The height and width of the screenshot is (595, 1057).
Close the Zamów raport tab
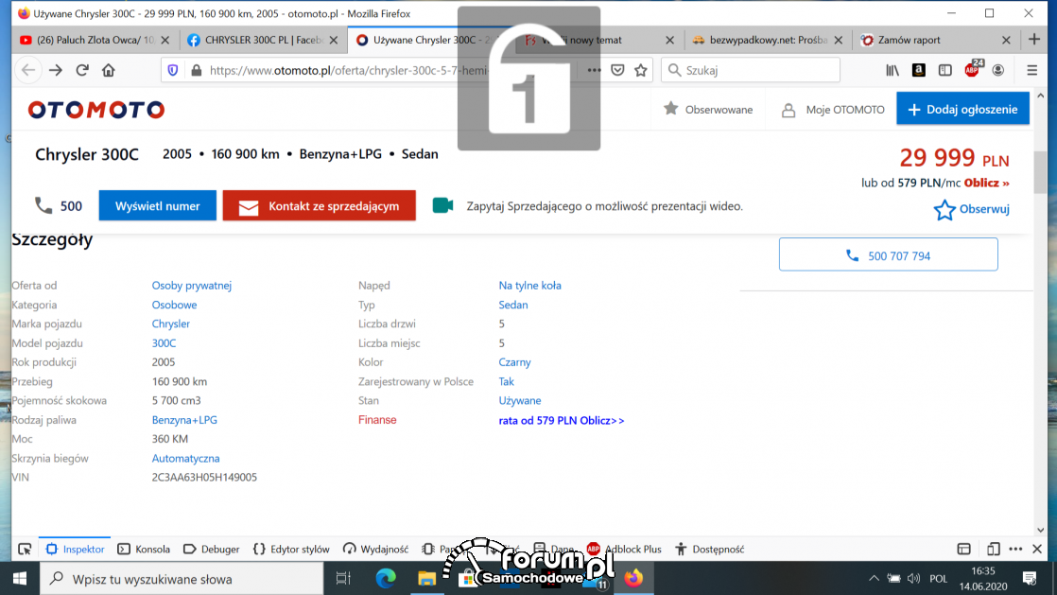(x=1006, y=41)
